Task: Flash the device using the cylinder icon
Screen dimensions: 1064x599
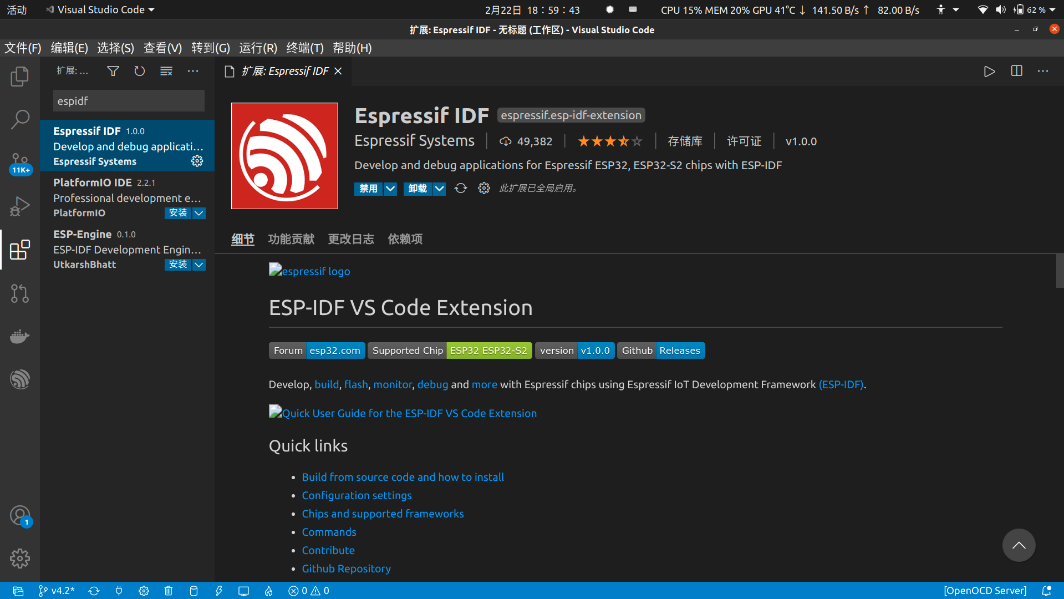Action: (x=194, y=591)
